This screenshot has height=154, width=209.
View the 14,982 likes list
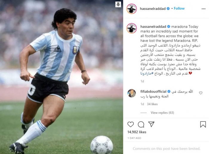(x=137, y=132)
